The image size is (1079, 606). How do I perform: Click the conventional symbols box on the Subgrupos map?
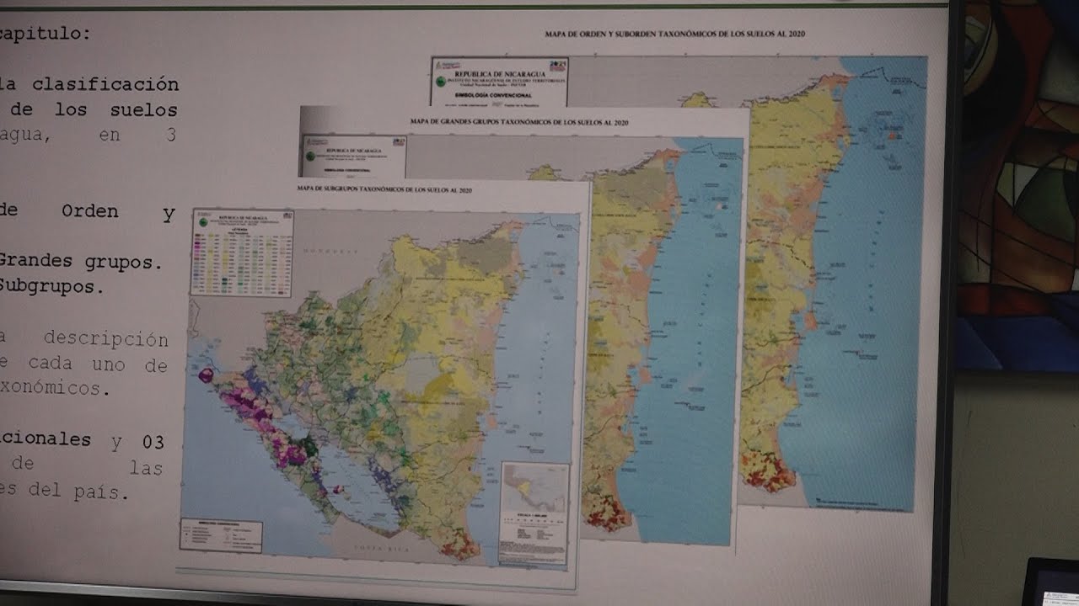click(222, 536)
